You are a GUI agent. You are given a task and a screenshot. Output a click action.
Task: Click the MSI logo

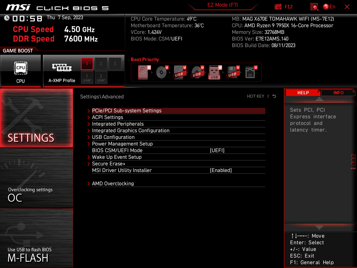click(x=18, y=7)
